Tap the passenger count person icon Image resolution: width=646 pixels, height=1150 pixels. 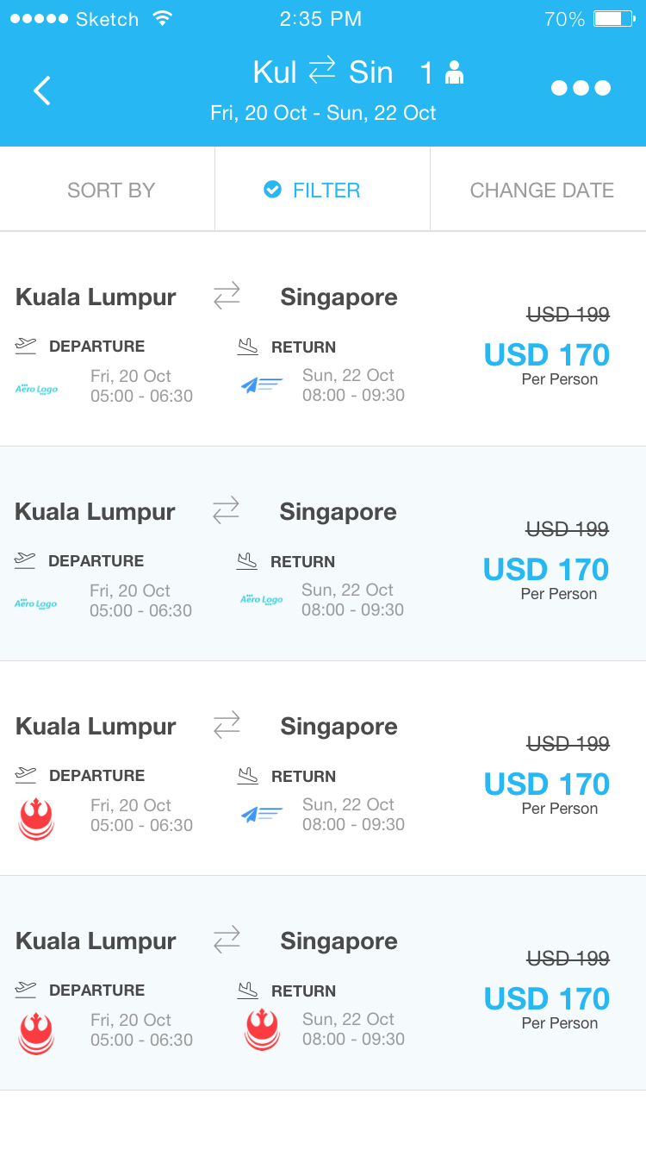coord(454,74)
